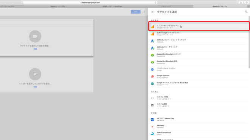Select the Adometry tag icon
250x140 pixels.
pos(152,126)
